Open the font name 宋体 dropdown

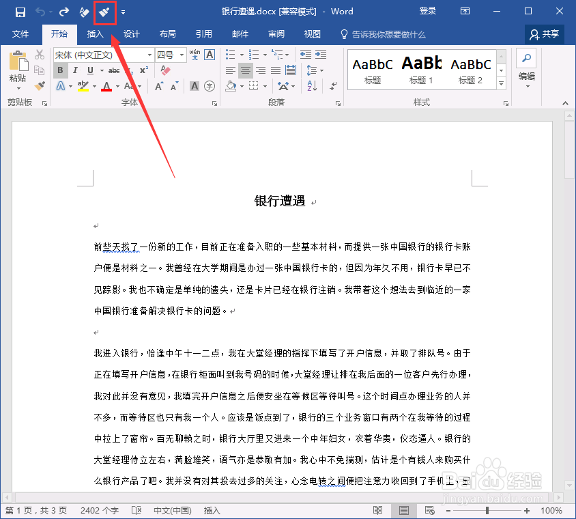[x=149, y=55]
